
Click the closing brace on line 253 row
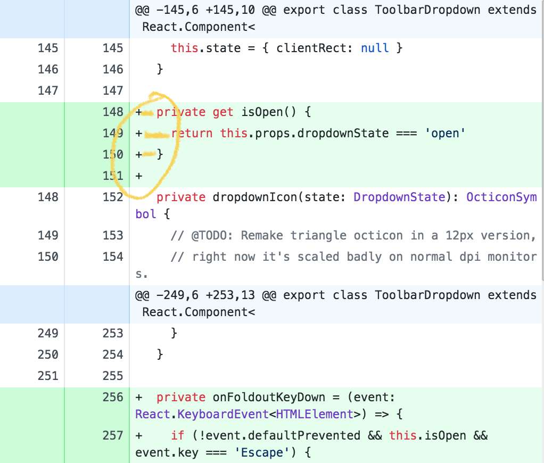click(174, 333)
